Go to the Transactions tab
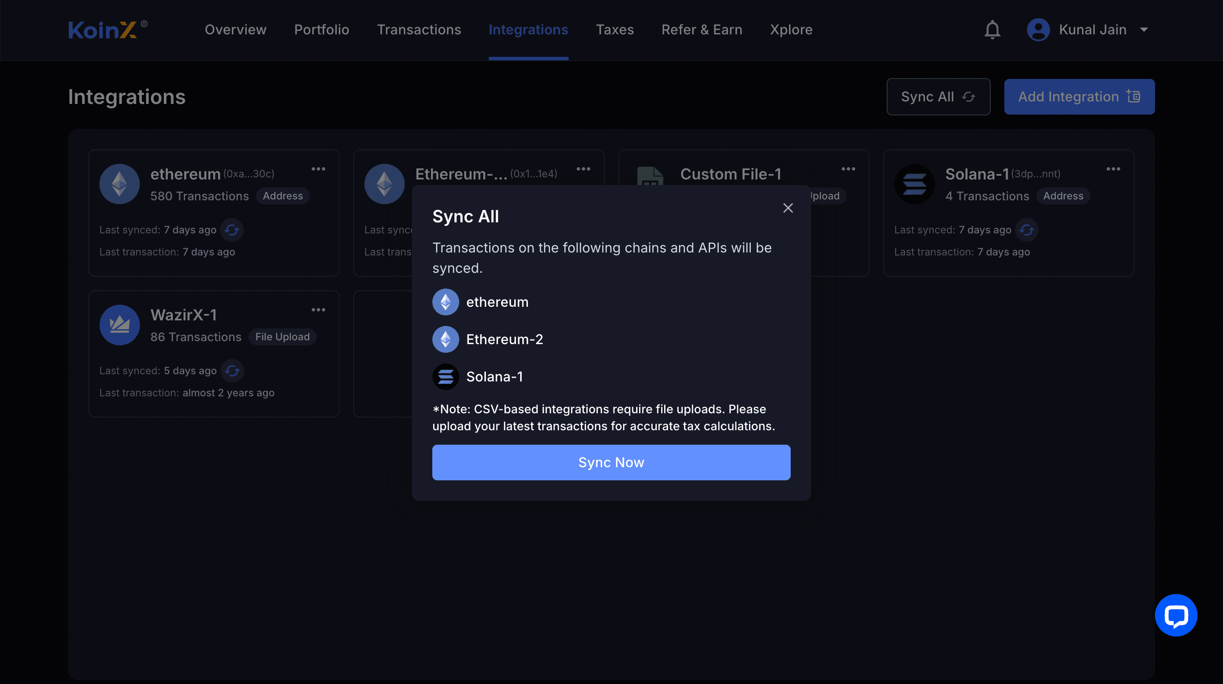 coord(419,30)
